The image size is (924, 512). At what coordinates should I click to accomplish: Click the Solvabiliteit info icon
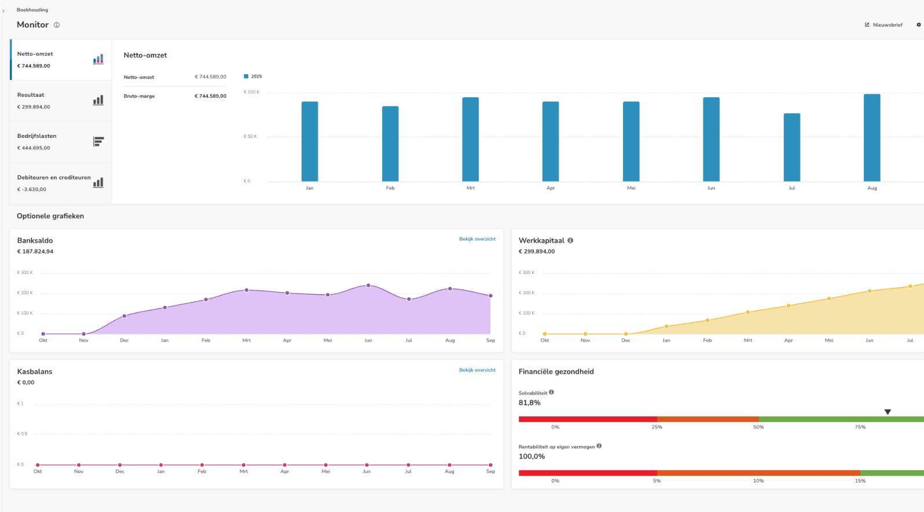(551, 392)
